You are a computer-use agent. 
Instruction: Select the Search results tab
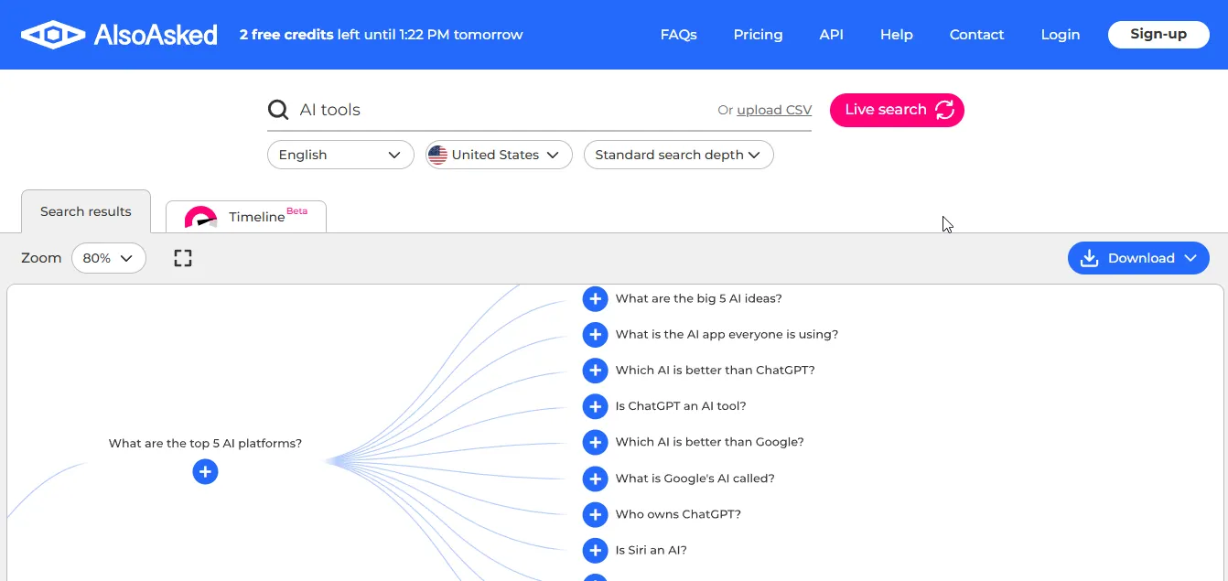[x=85, y=211]
